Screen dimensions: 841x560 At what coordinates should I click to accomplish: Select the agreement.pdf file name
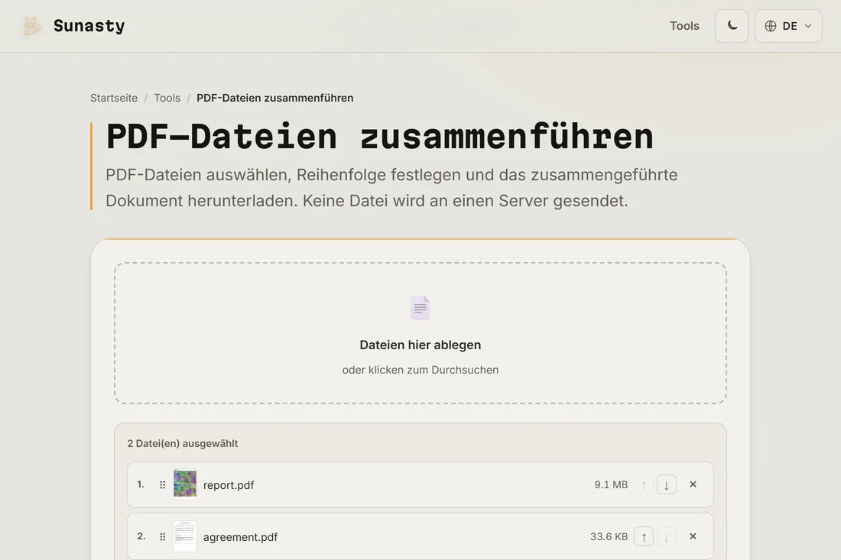pyautogui.click(x=240, y=537)
